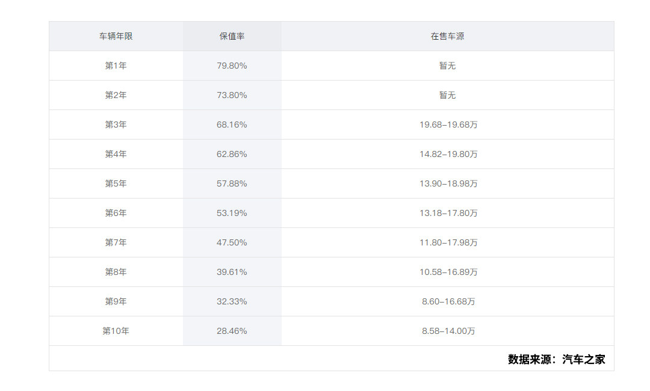Open the 14.82–19.80万 listing price link
This screenshot has width=650, height=391.
pos(448,154)
